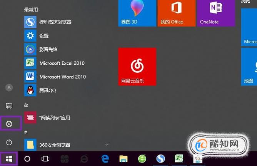Click the Power button icon
257x166 pixels.
click(9, 142)
